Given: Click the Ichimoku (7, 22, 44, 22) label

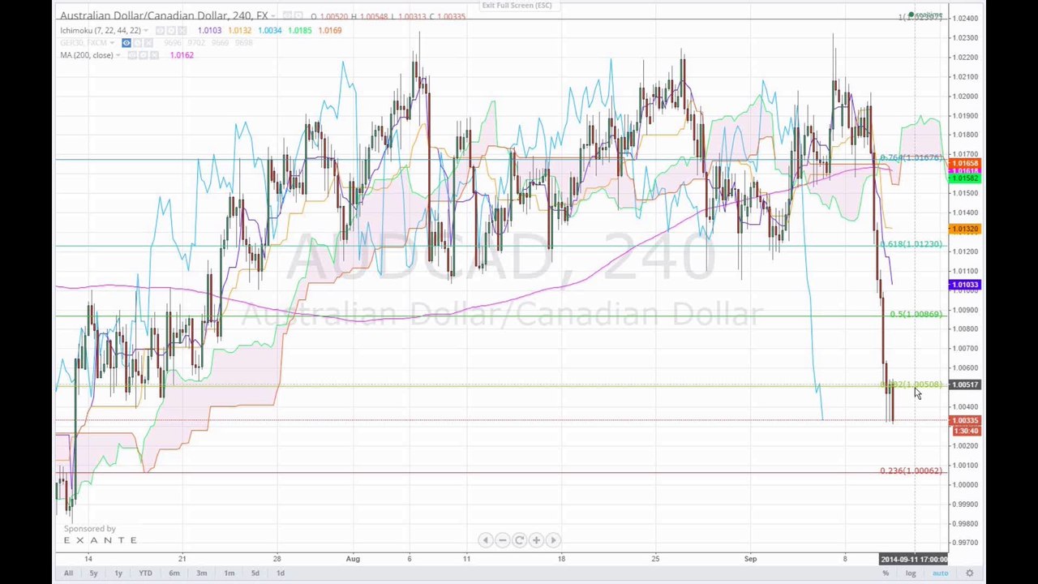Looking at the screenshot, I should pos(101,31).
